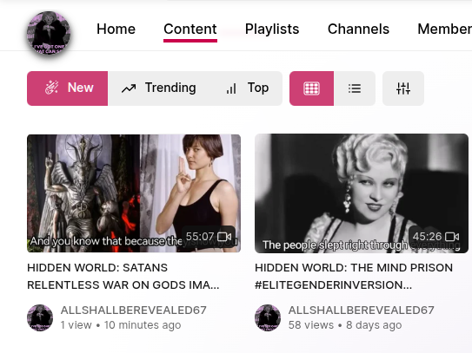Select the Content tab

tap(190, 29)
